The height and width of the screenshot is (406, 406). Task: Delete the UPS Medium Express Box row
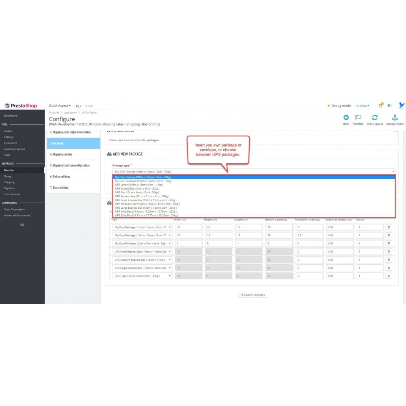(389, 259)
